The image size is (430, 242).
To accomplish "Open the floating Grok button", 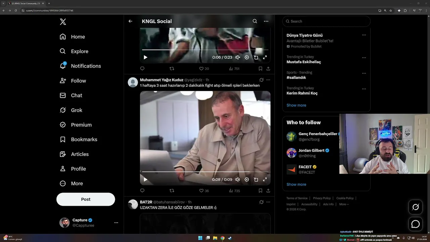I will click(x=416, y=207).
